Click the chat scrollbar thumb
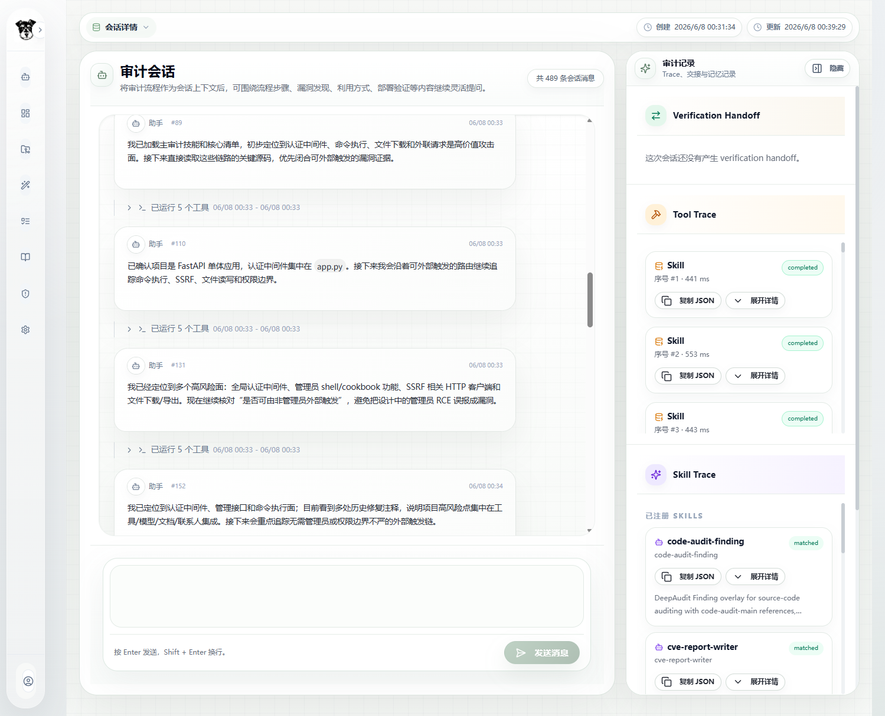885x716 pixels. (590, 300)
